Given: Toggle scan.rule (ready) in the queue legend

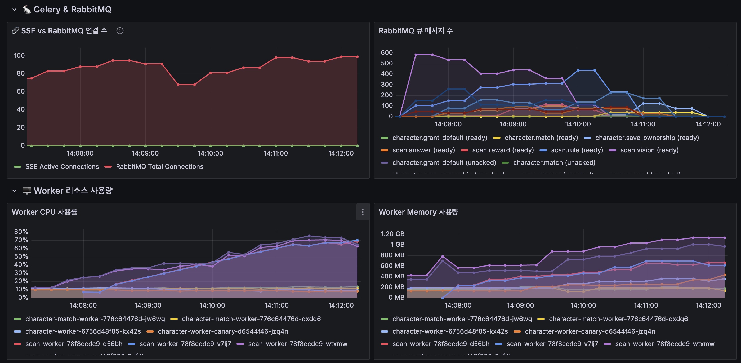Looking at the screenshot, I should coord(577,150).
